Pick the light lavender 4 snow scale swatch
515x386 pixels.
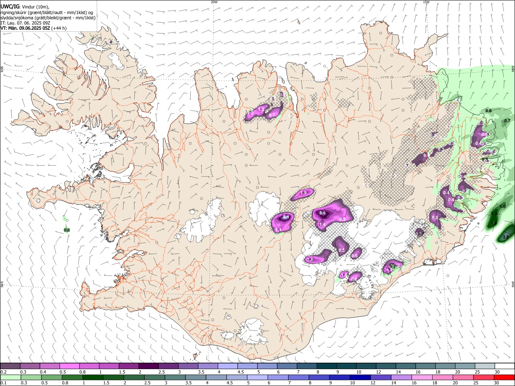227,366
